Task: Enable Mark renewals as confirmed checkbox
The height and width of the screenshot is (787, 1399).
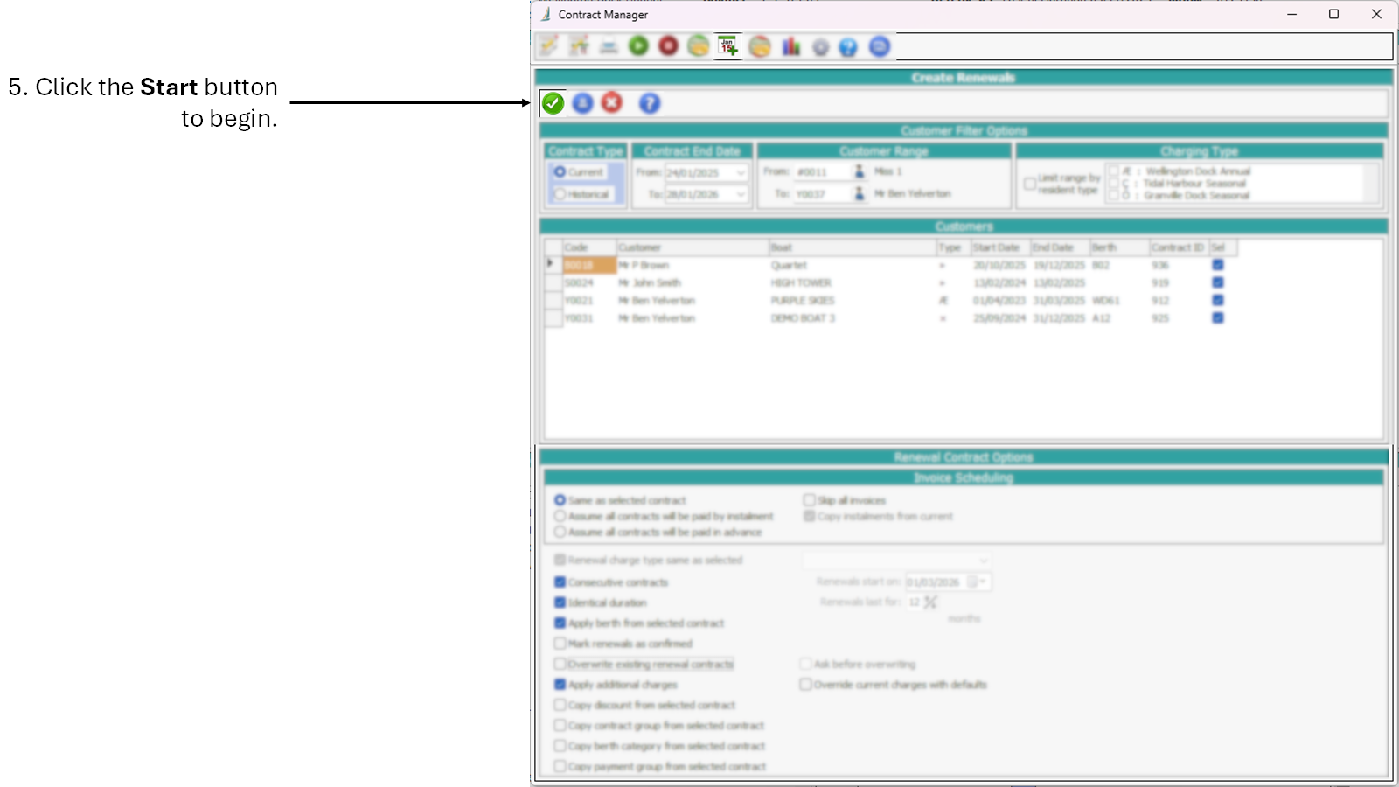Action: (x=560, y=644)
